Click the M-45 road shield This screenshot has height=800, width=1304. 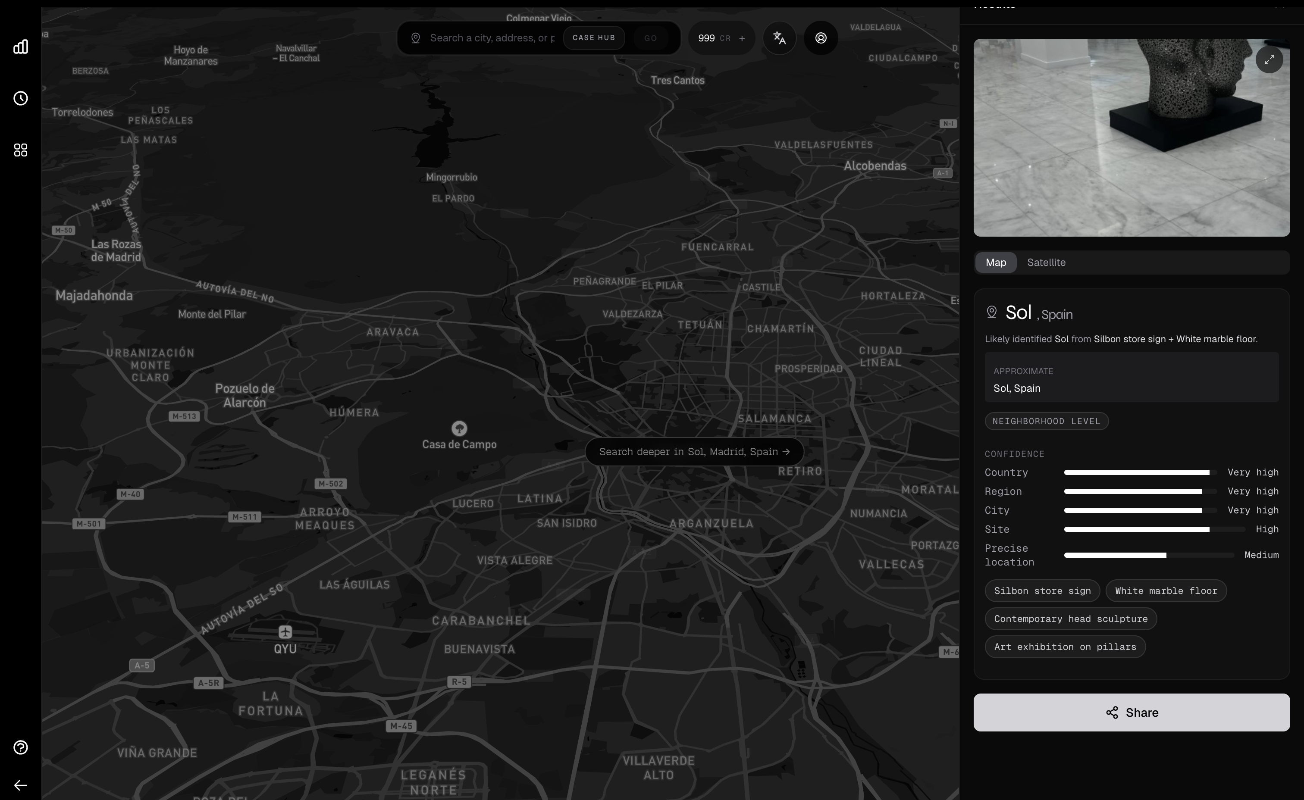click(401, 726)
